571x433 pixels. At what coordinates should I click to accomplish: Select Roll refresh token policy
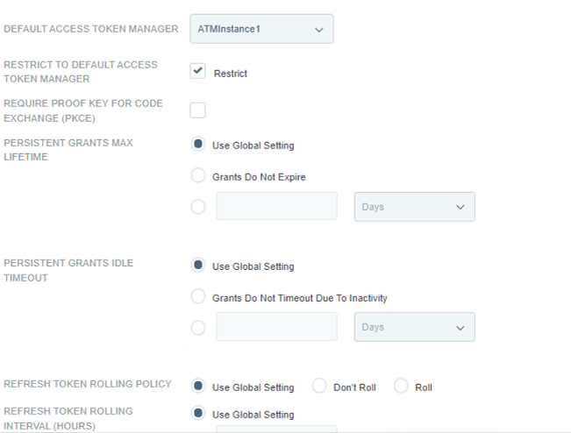coord(401,386)
